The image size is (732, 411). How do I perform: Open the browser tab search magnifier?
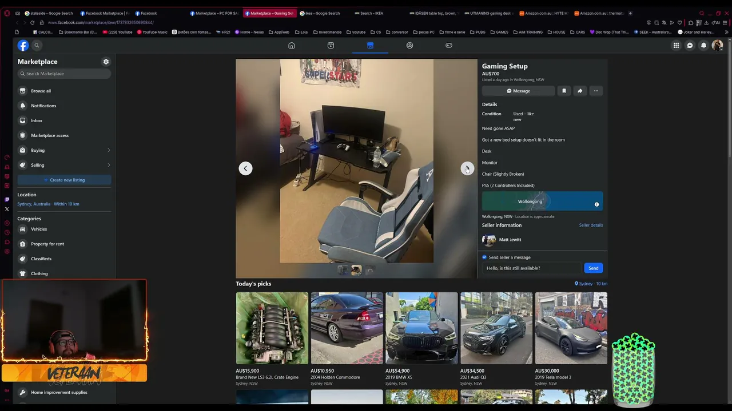(x=702, y=13)
